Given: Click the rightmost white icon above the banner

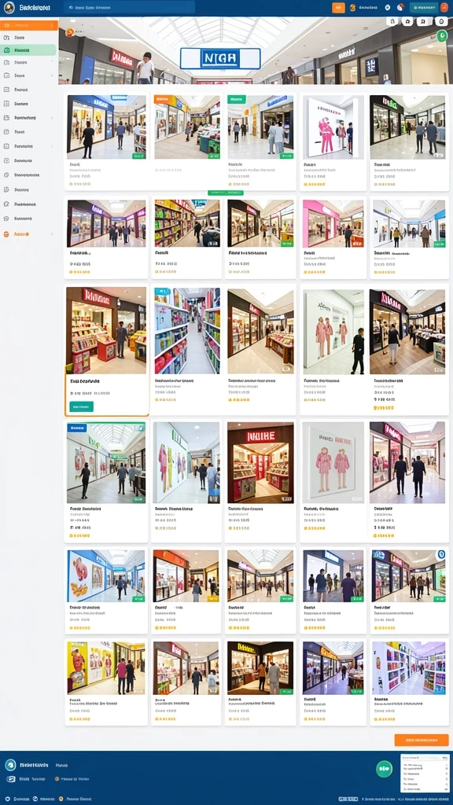Looking at the screenshot, I should coord(440,21).
